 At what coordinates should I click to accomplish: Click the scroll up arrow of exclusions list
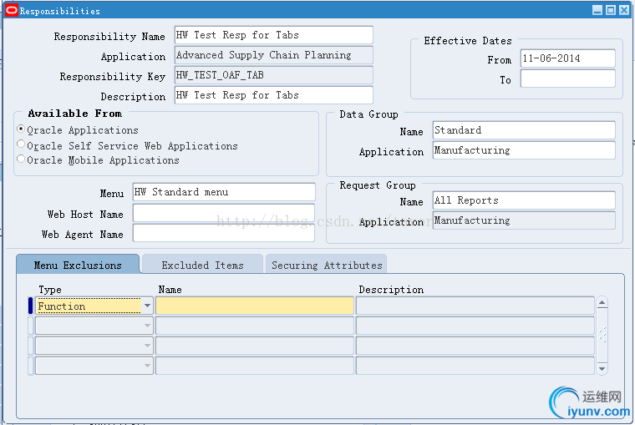click(602, 303)
